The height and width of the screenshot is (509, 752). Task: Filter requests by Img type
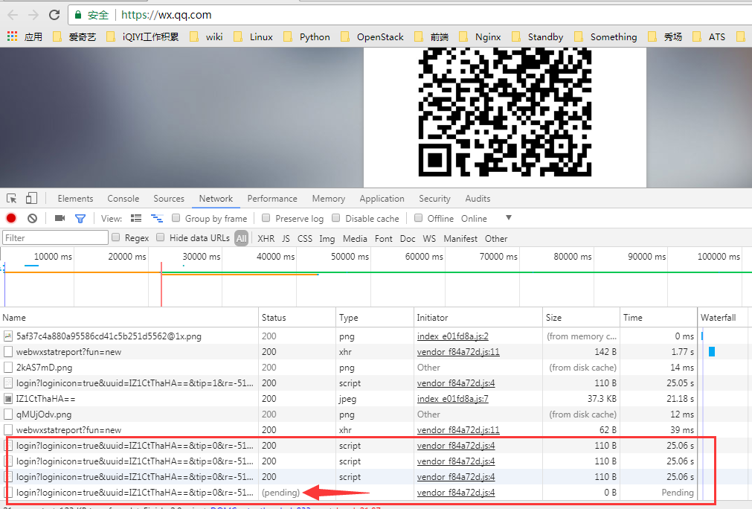point(327,238)
